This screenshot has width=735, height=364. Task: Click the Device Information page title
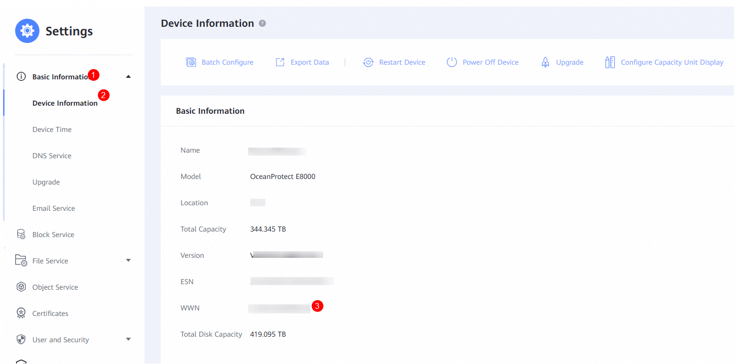207,23
